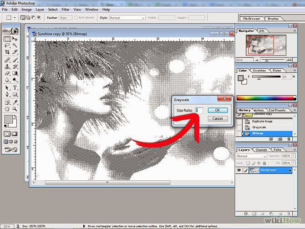
Task: Select the Move tool
Action: point(15,39)
